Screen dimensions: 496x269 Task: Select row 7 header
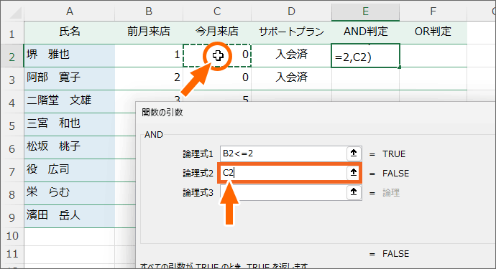click(x=12, y=171)
